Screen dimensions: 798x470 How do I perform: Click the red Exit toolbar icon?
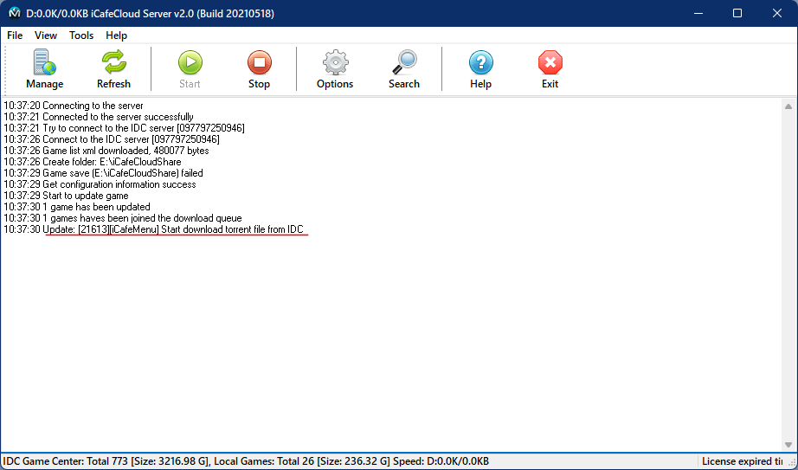[x=550, y=69]
